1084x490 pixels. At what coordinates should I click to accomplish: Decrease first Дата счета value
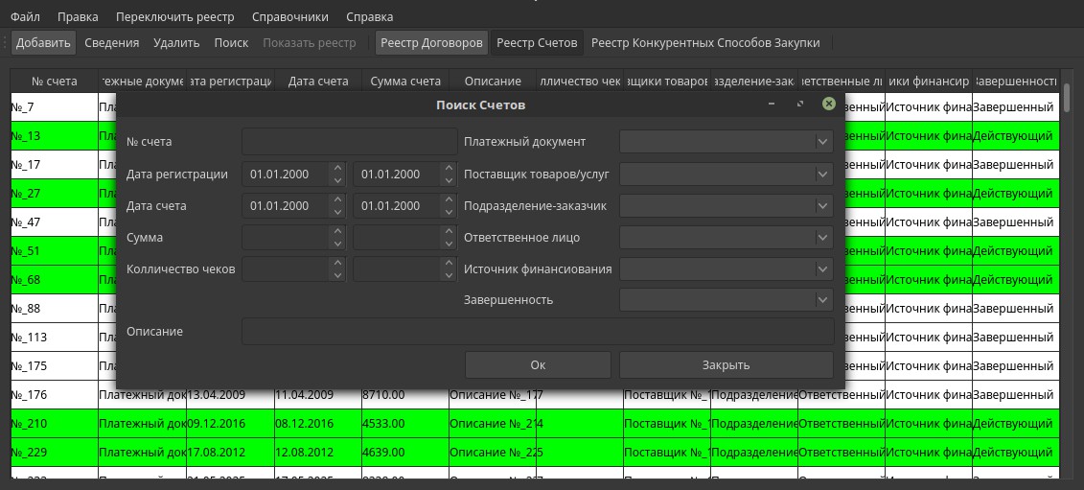337,212
